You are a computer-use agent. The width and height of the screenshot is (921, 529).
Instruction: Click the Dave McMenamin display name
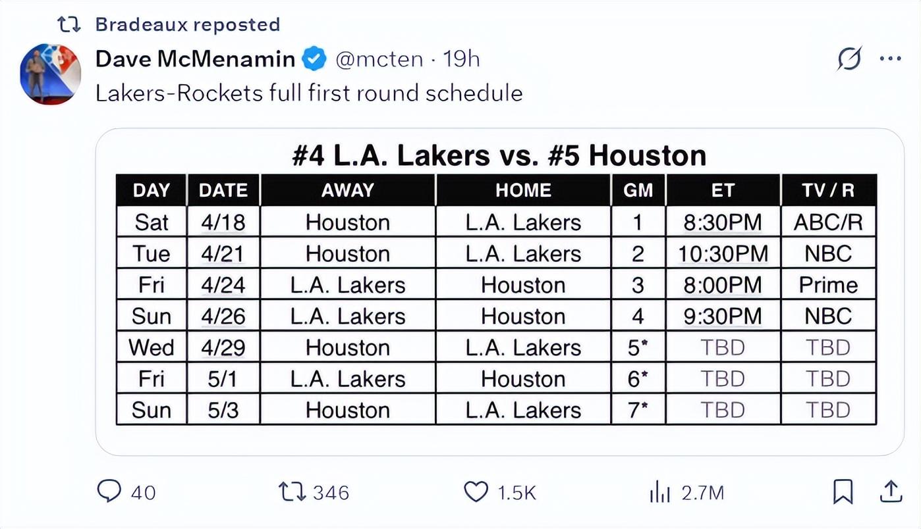click(195, 59)
